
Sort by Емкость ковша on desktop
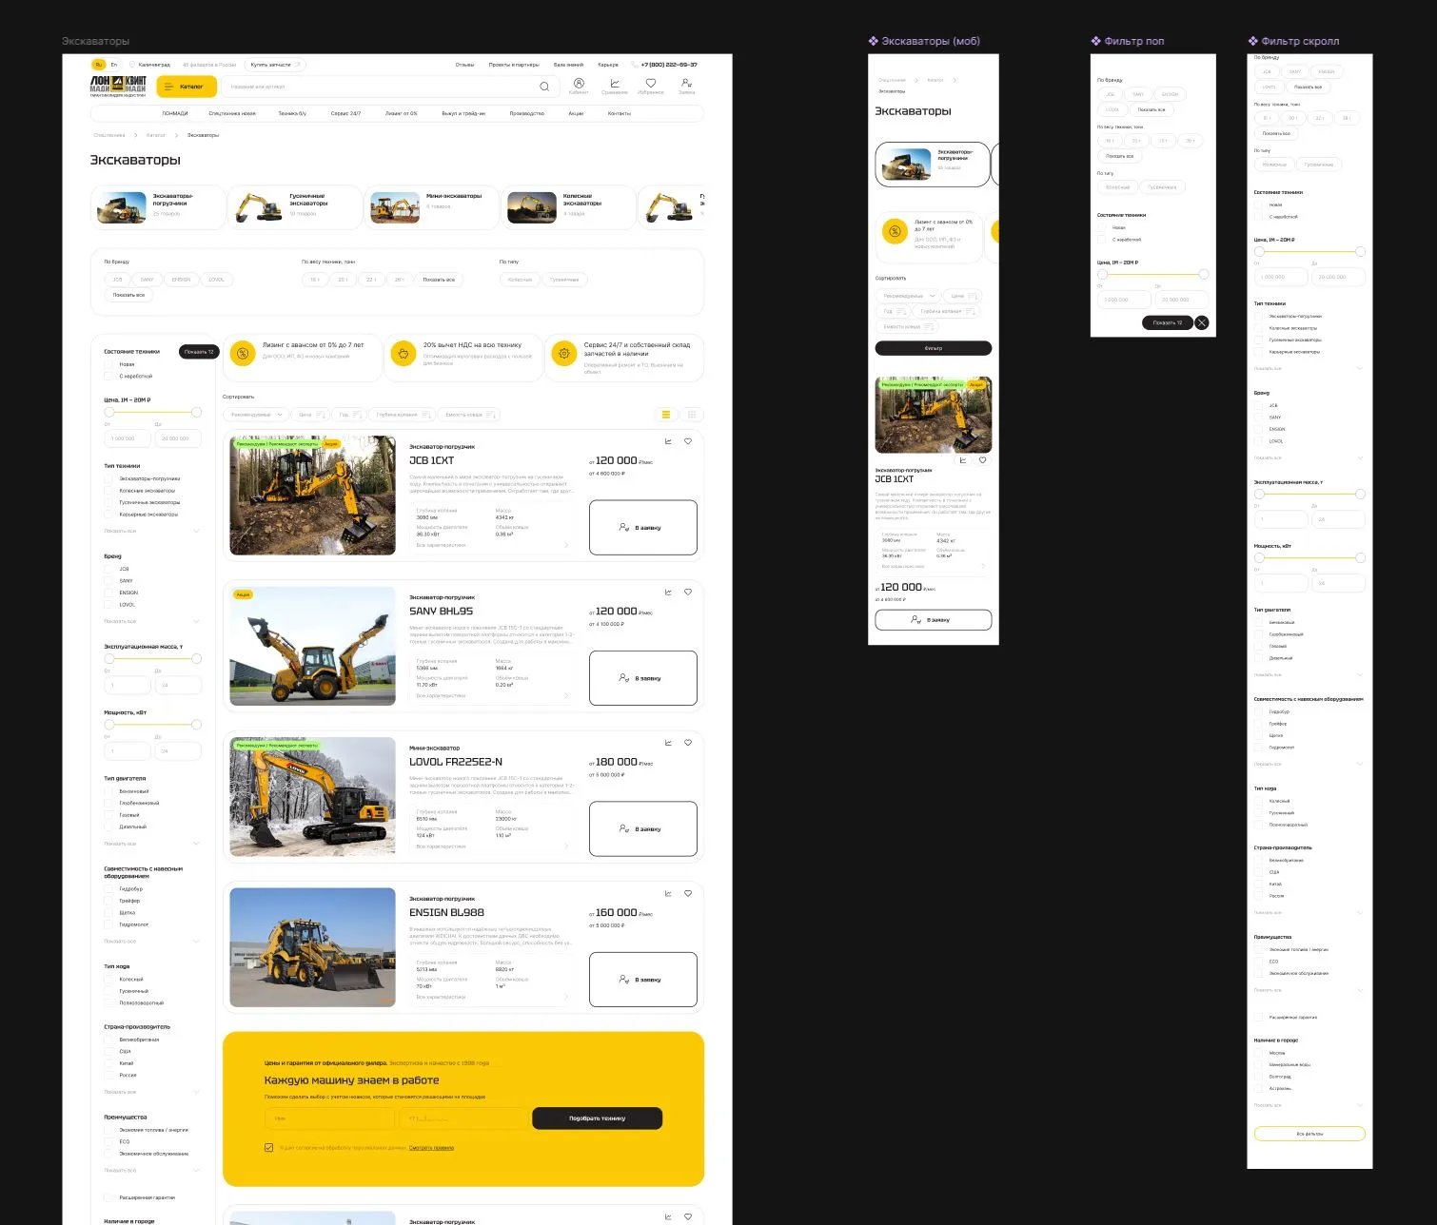pos(469,415)
